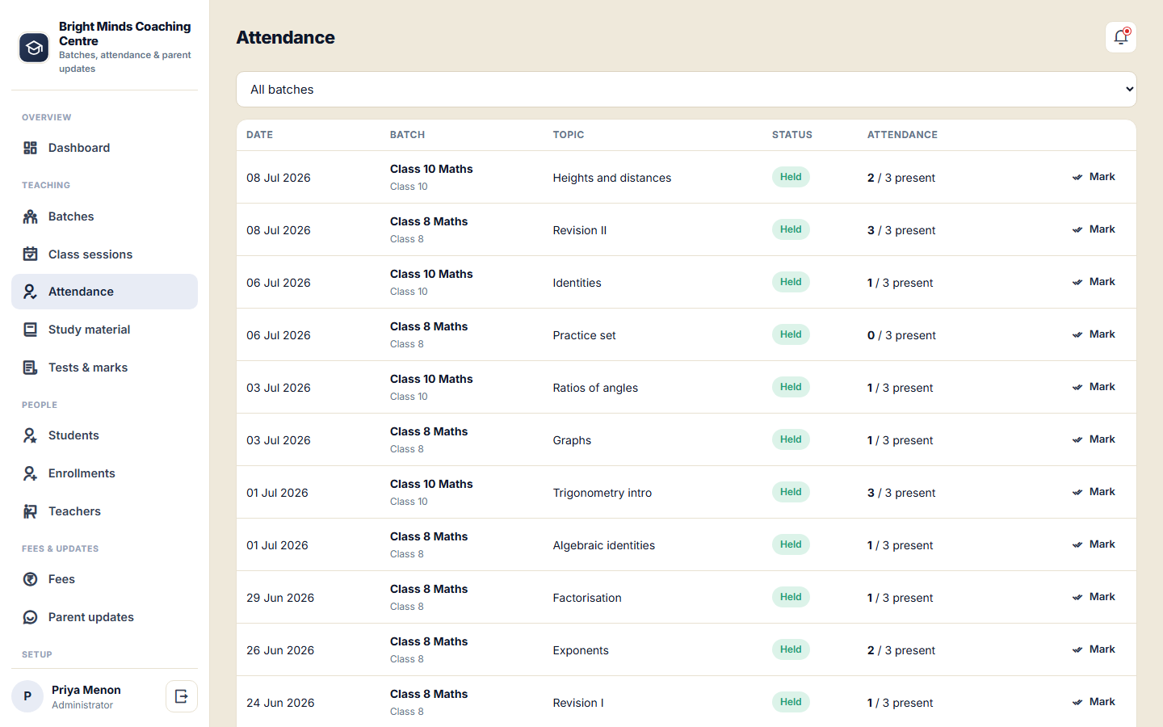Navigate to Class sessions
This screenshot has height=727, width=1163.
(104, 254)
